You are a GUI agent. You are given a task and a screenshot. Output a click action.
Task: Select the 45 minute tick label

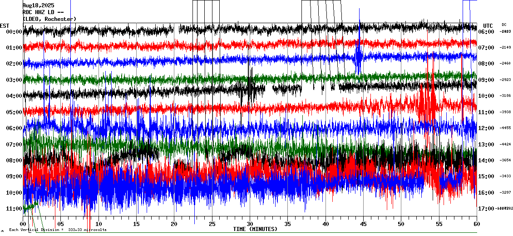(363, 224)
